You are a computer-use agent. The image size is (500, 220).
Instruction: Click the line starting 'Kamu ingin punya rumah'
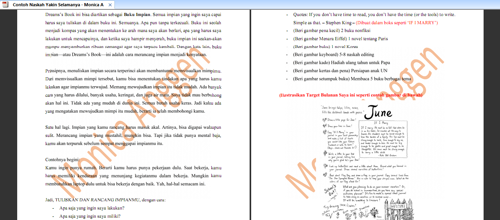133,168
